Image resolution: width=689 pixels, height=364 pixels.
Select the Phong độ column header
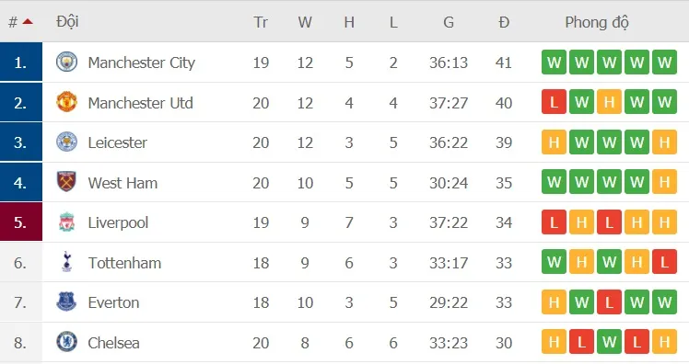[x=597, y=22]
